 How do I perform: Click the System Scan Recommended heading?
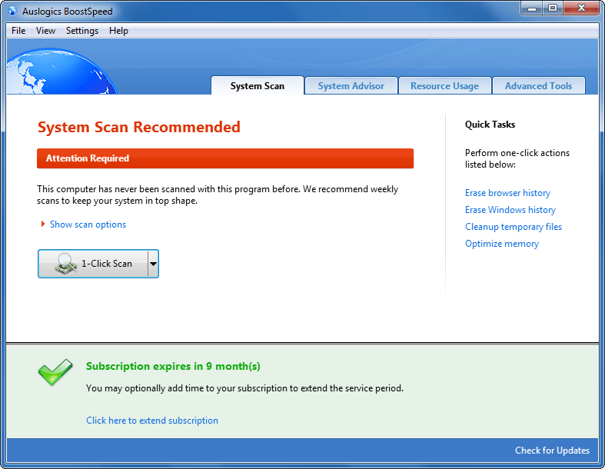[139, 127]
